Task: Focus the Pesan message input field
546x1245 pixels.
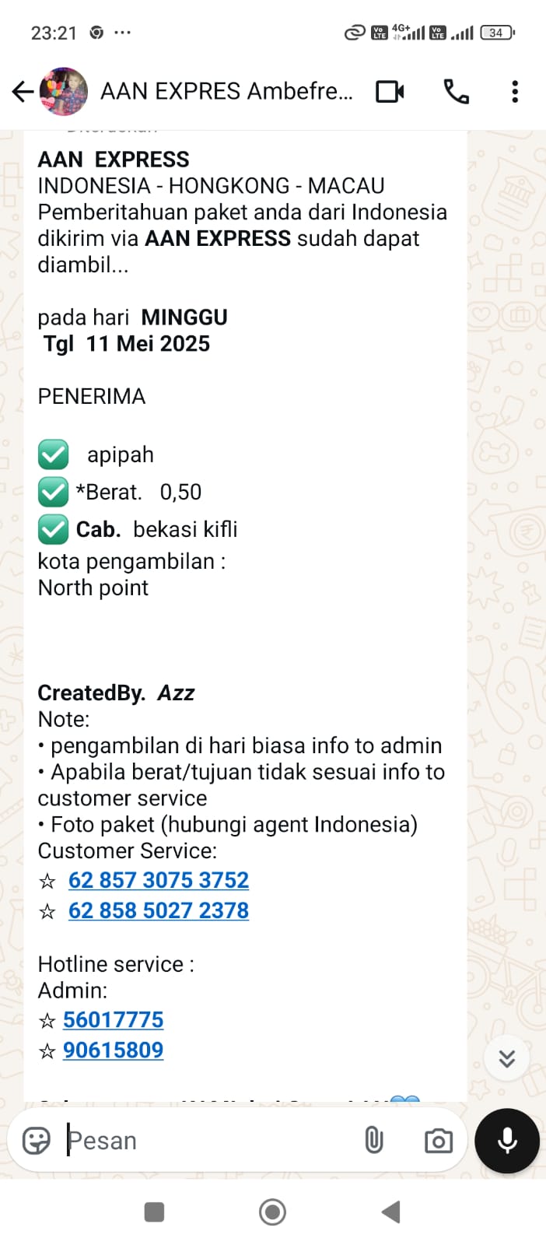Action: pos(202,1141)
